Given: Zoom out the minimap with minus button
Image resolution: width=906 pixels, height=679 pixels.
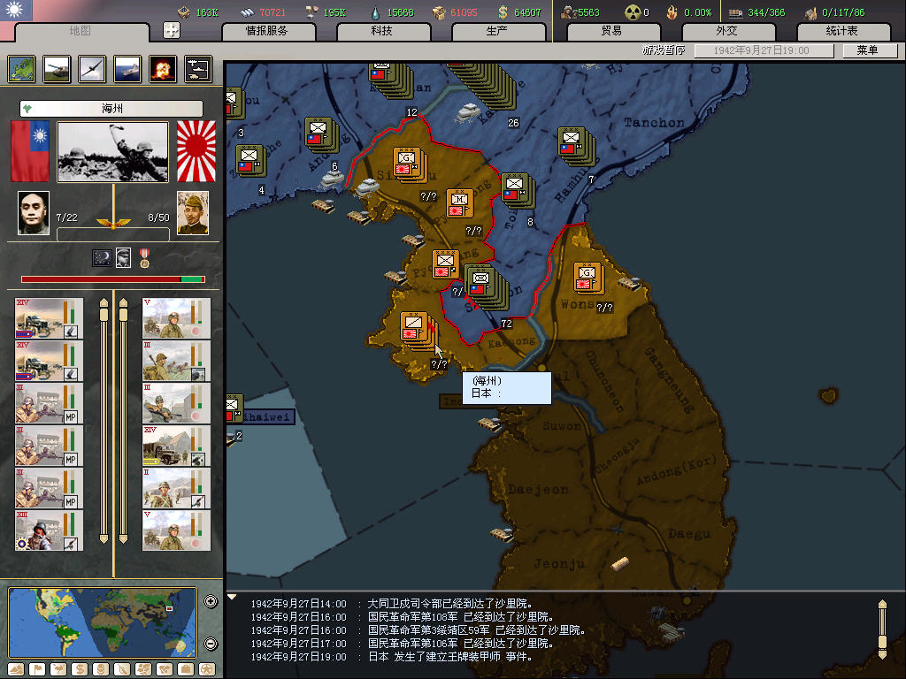Looking at the screenshot, I should pos(211,644).
